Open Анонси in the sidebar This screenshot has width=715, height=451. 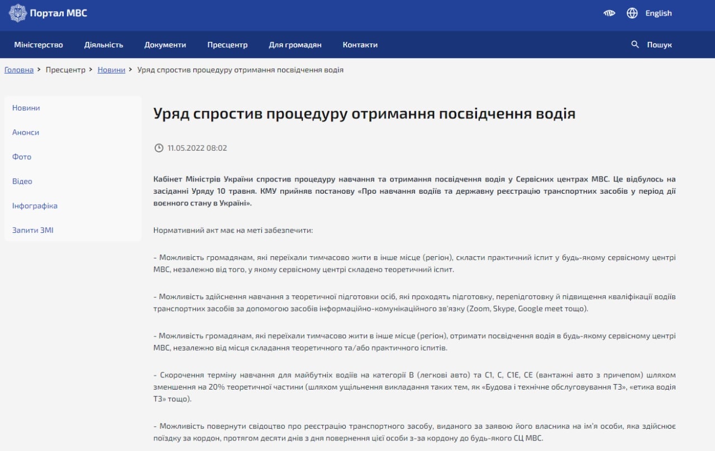[x=26, y=132]
